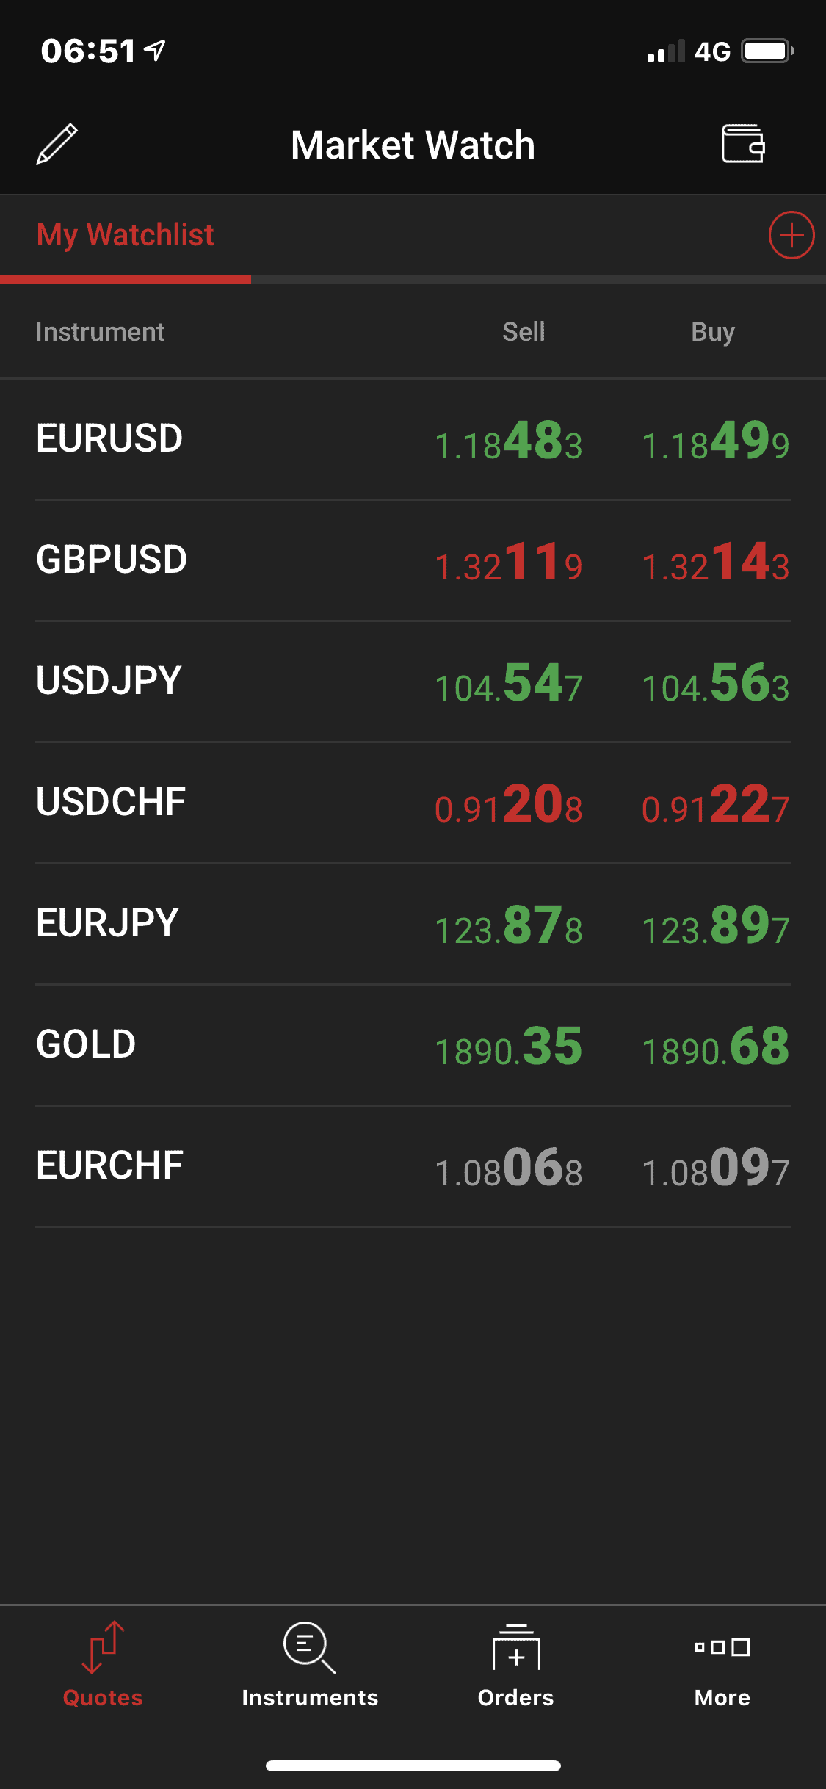Tap the USDJPY buy price 104.563

pyautogui.click(x=715, y=684)
